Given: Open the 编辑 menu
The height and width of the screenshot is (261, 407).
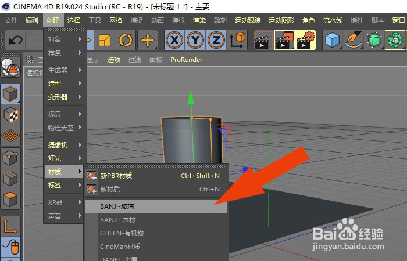Looking at the screenshot, I should tap(32, 20).
